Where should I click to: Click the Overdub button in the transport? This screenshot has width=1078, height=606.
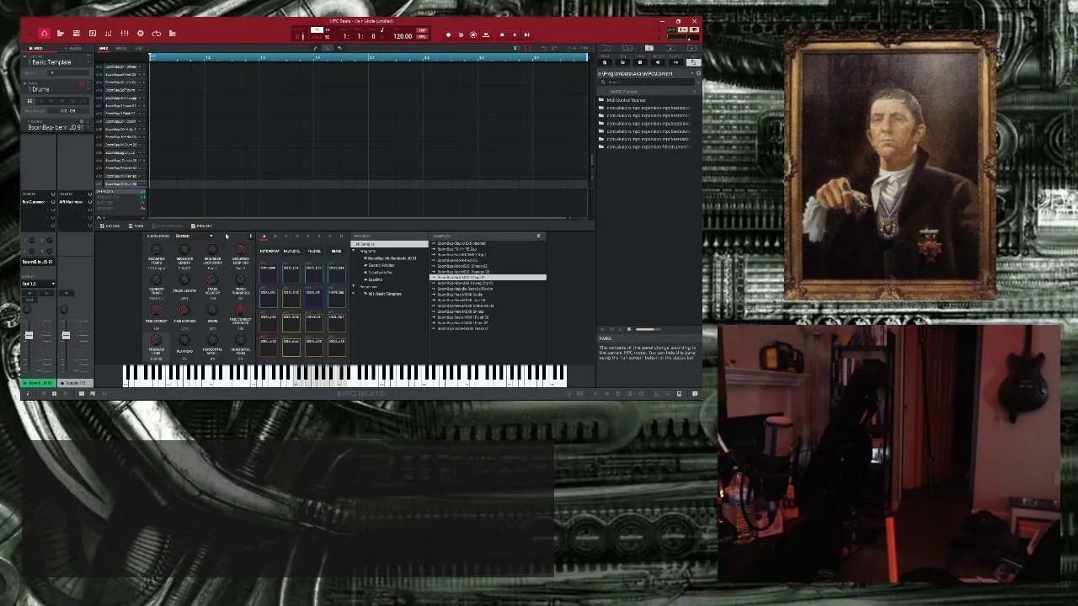click(461, 35)
